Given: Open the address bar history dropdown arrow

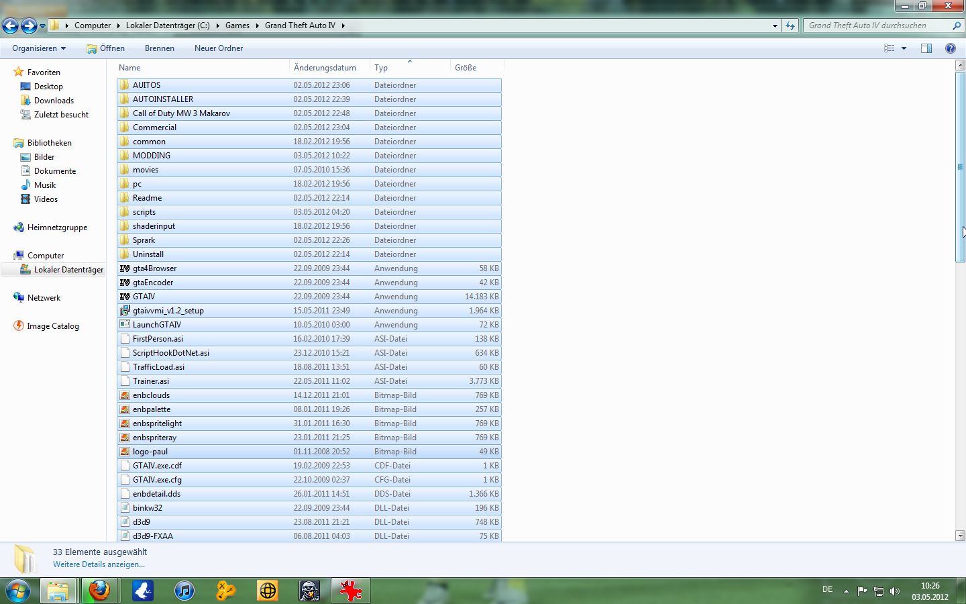Looking at the screenshot, I should pos(775,26).
